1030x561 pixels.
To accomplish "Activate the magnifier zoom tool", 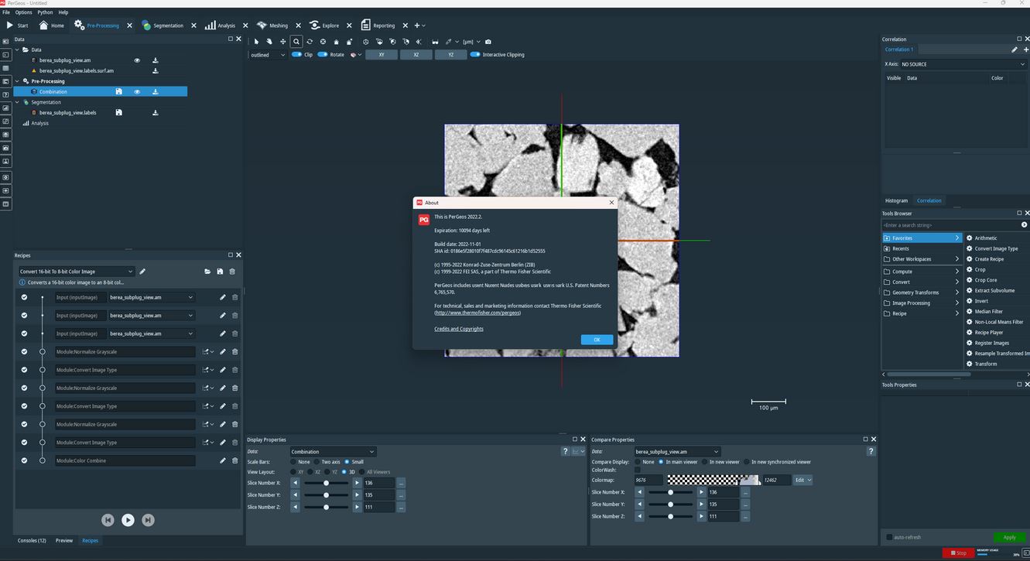I will pyautogui.click(x=296, y=42).
